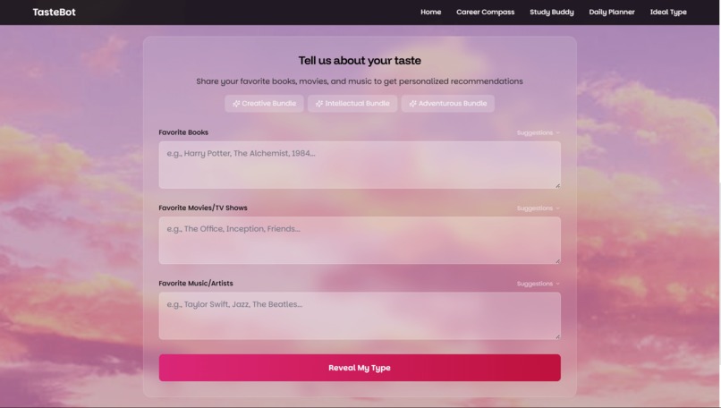The image size is (721, 408).
Task: Focus the Favorite Movies/TV Shows text area
Action: [360, 240]
